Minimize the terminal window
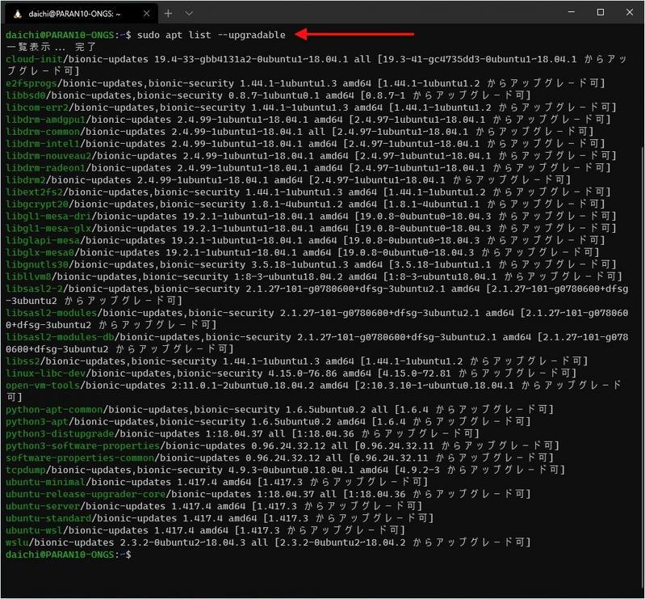Image resolution: width=645 pixels, height=599 pixels. pyautogui.click(x=572, y=12)
